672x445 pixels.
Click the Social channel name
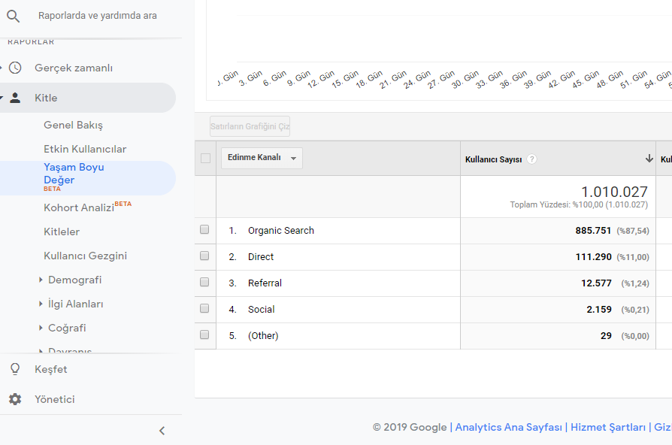(262, 310)
